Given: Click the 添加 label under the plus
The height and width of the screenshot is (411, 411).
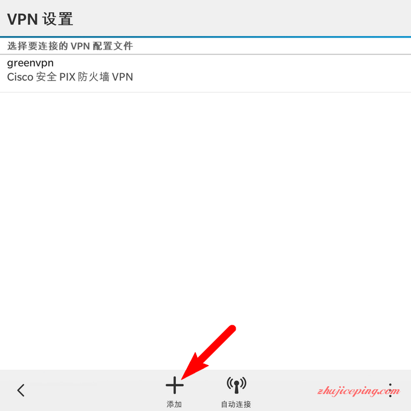Looking at the screenshot, I should point(174,404).
